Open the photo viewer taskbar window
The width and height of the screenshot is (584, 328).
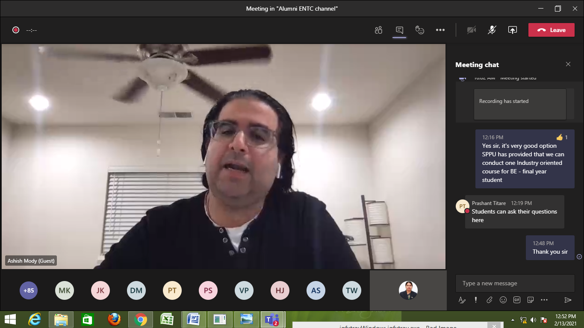click(247, 319)
